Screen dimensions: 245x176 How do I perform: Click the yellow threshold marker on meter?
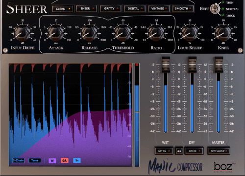click(x=137, y=112)
